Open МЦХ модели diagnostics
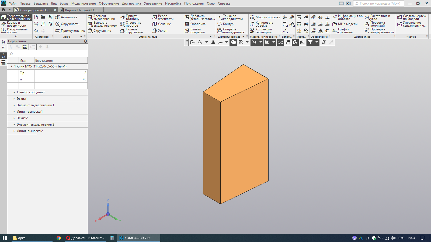Screen dimensions: 431x242 coord(345,24)
